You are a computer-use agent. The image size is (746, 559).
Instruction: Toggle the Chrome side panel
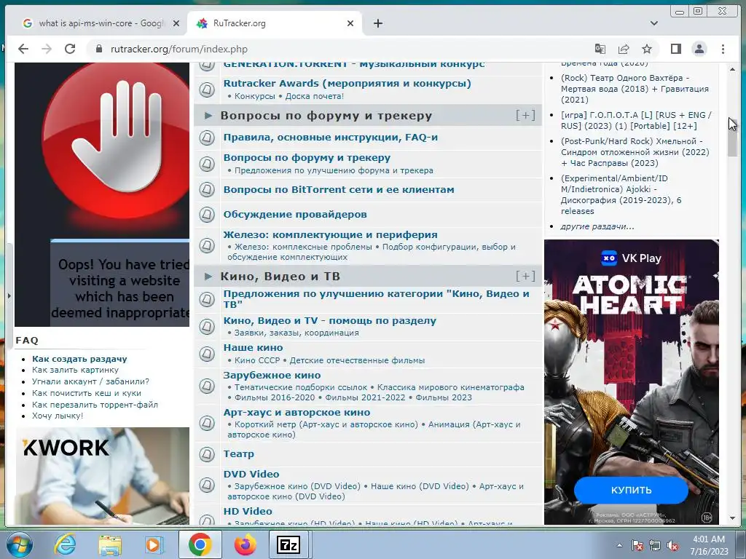coord(675,49)
